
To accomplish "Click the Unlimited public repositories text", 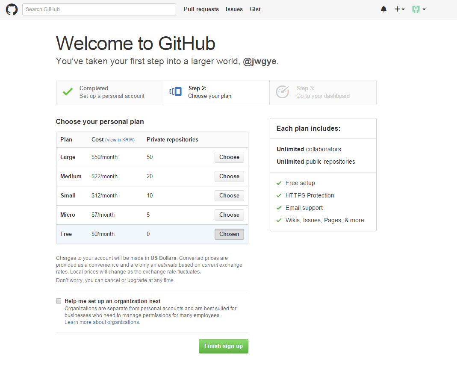I will click(x=316, y=162).
